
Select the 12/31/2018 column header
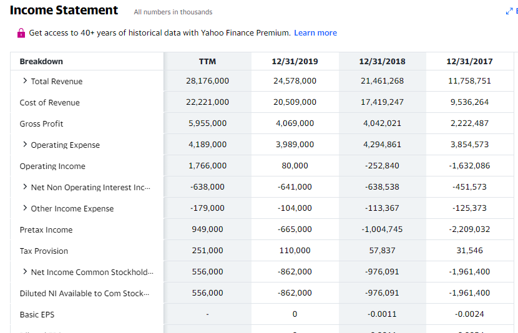(382, 61)
